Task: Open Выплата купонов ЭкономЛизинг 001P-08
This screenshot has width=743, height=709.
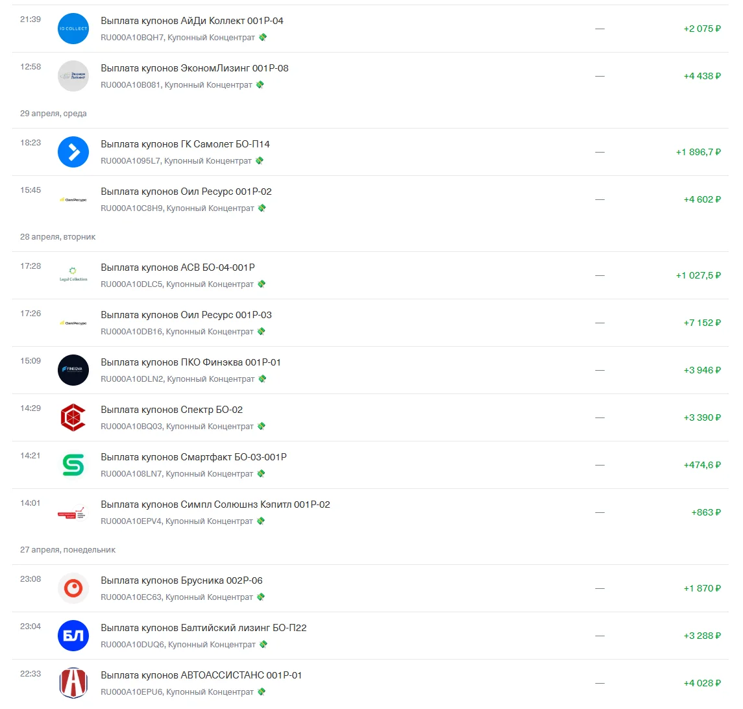Action: 194,68
